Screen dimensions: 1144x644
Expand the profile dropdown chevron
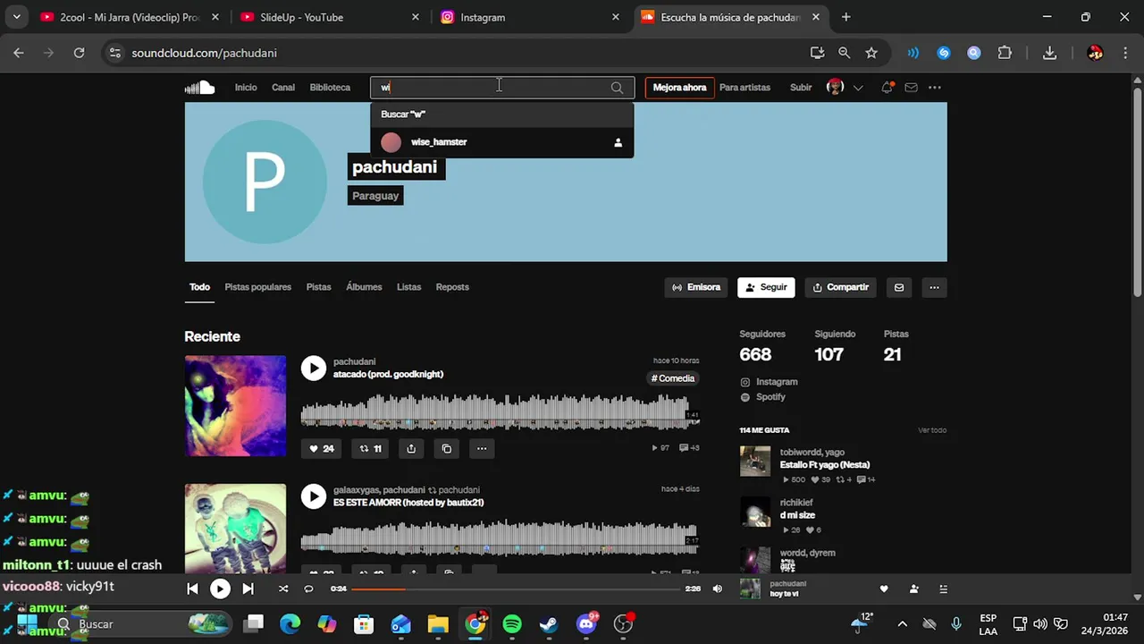(x=858, y=88)
